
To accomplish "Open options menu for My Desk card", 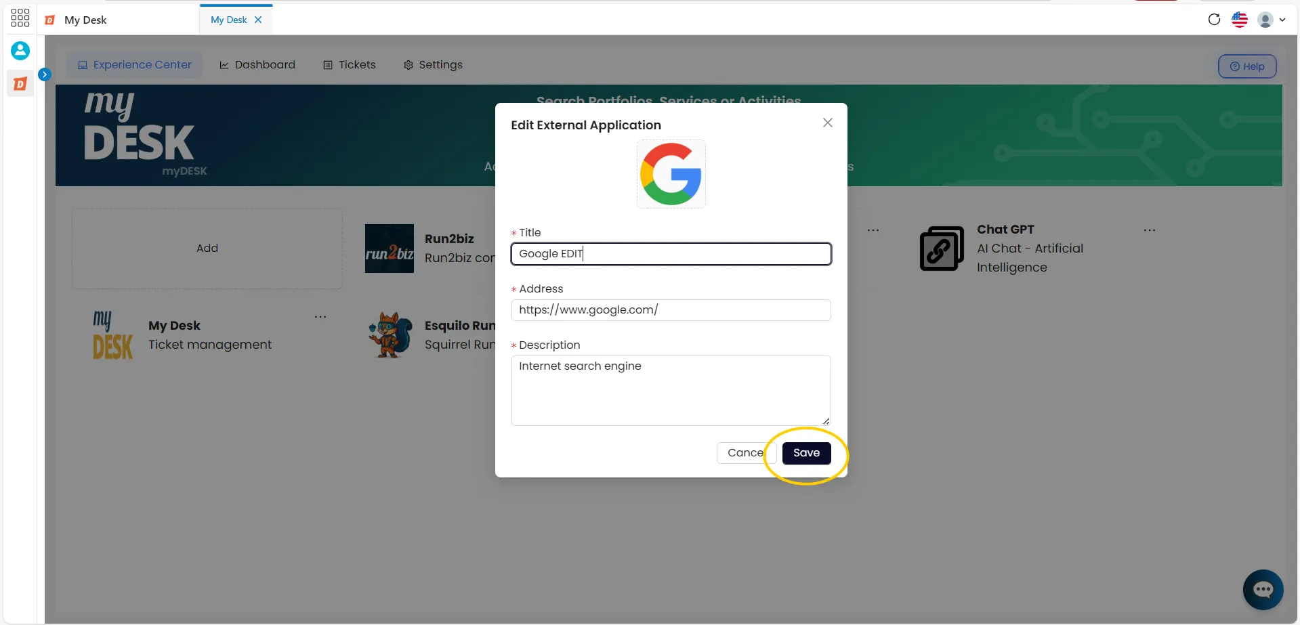I will [x=320, y=317].
